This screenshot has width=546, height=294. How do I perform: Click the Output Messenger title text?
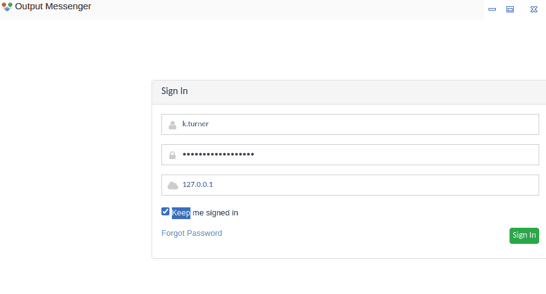click(x=53, y=7)
